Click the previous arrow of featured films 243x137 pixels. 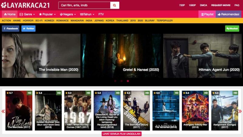[x=3, y=111]
